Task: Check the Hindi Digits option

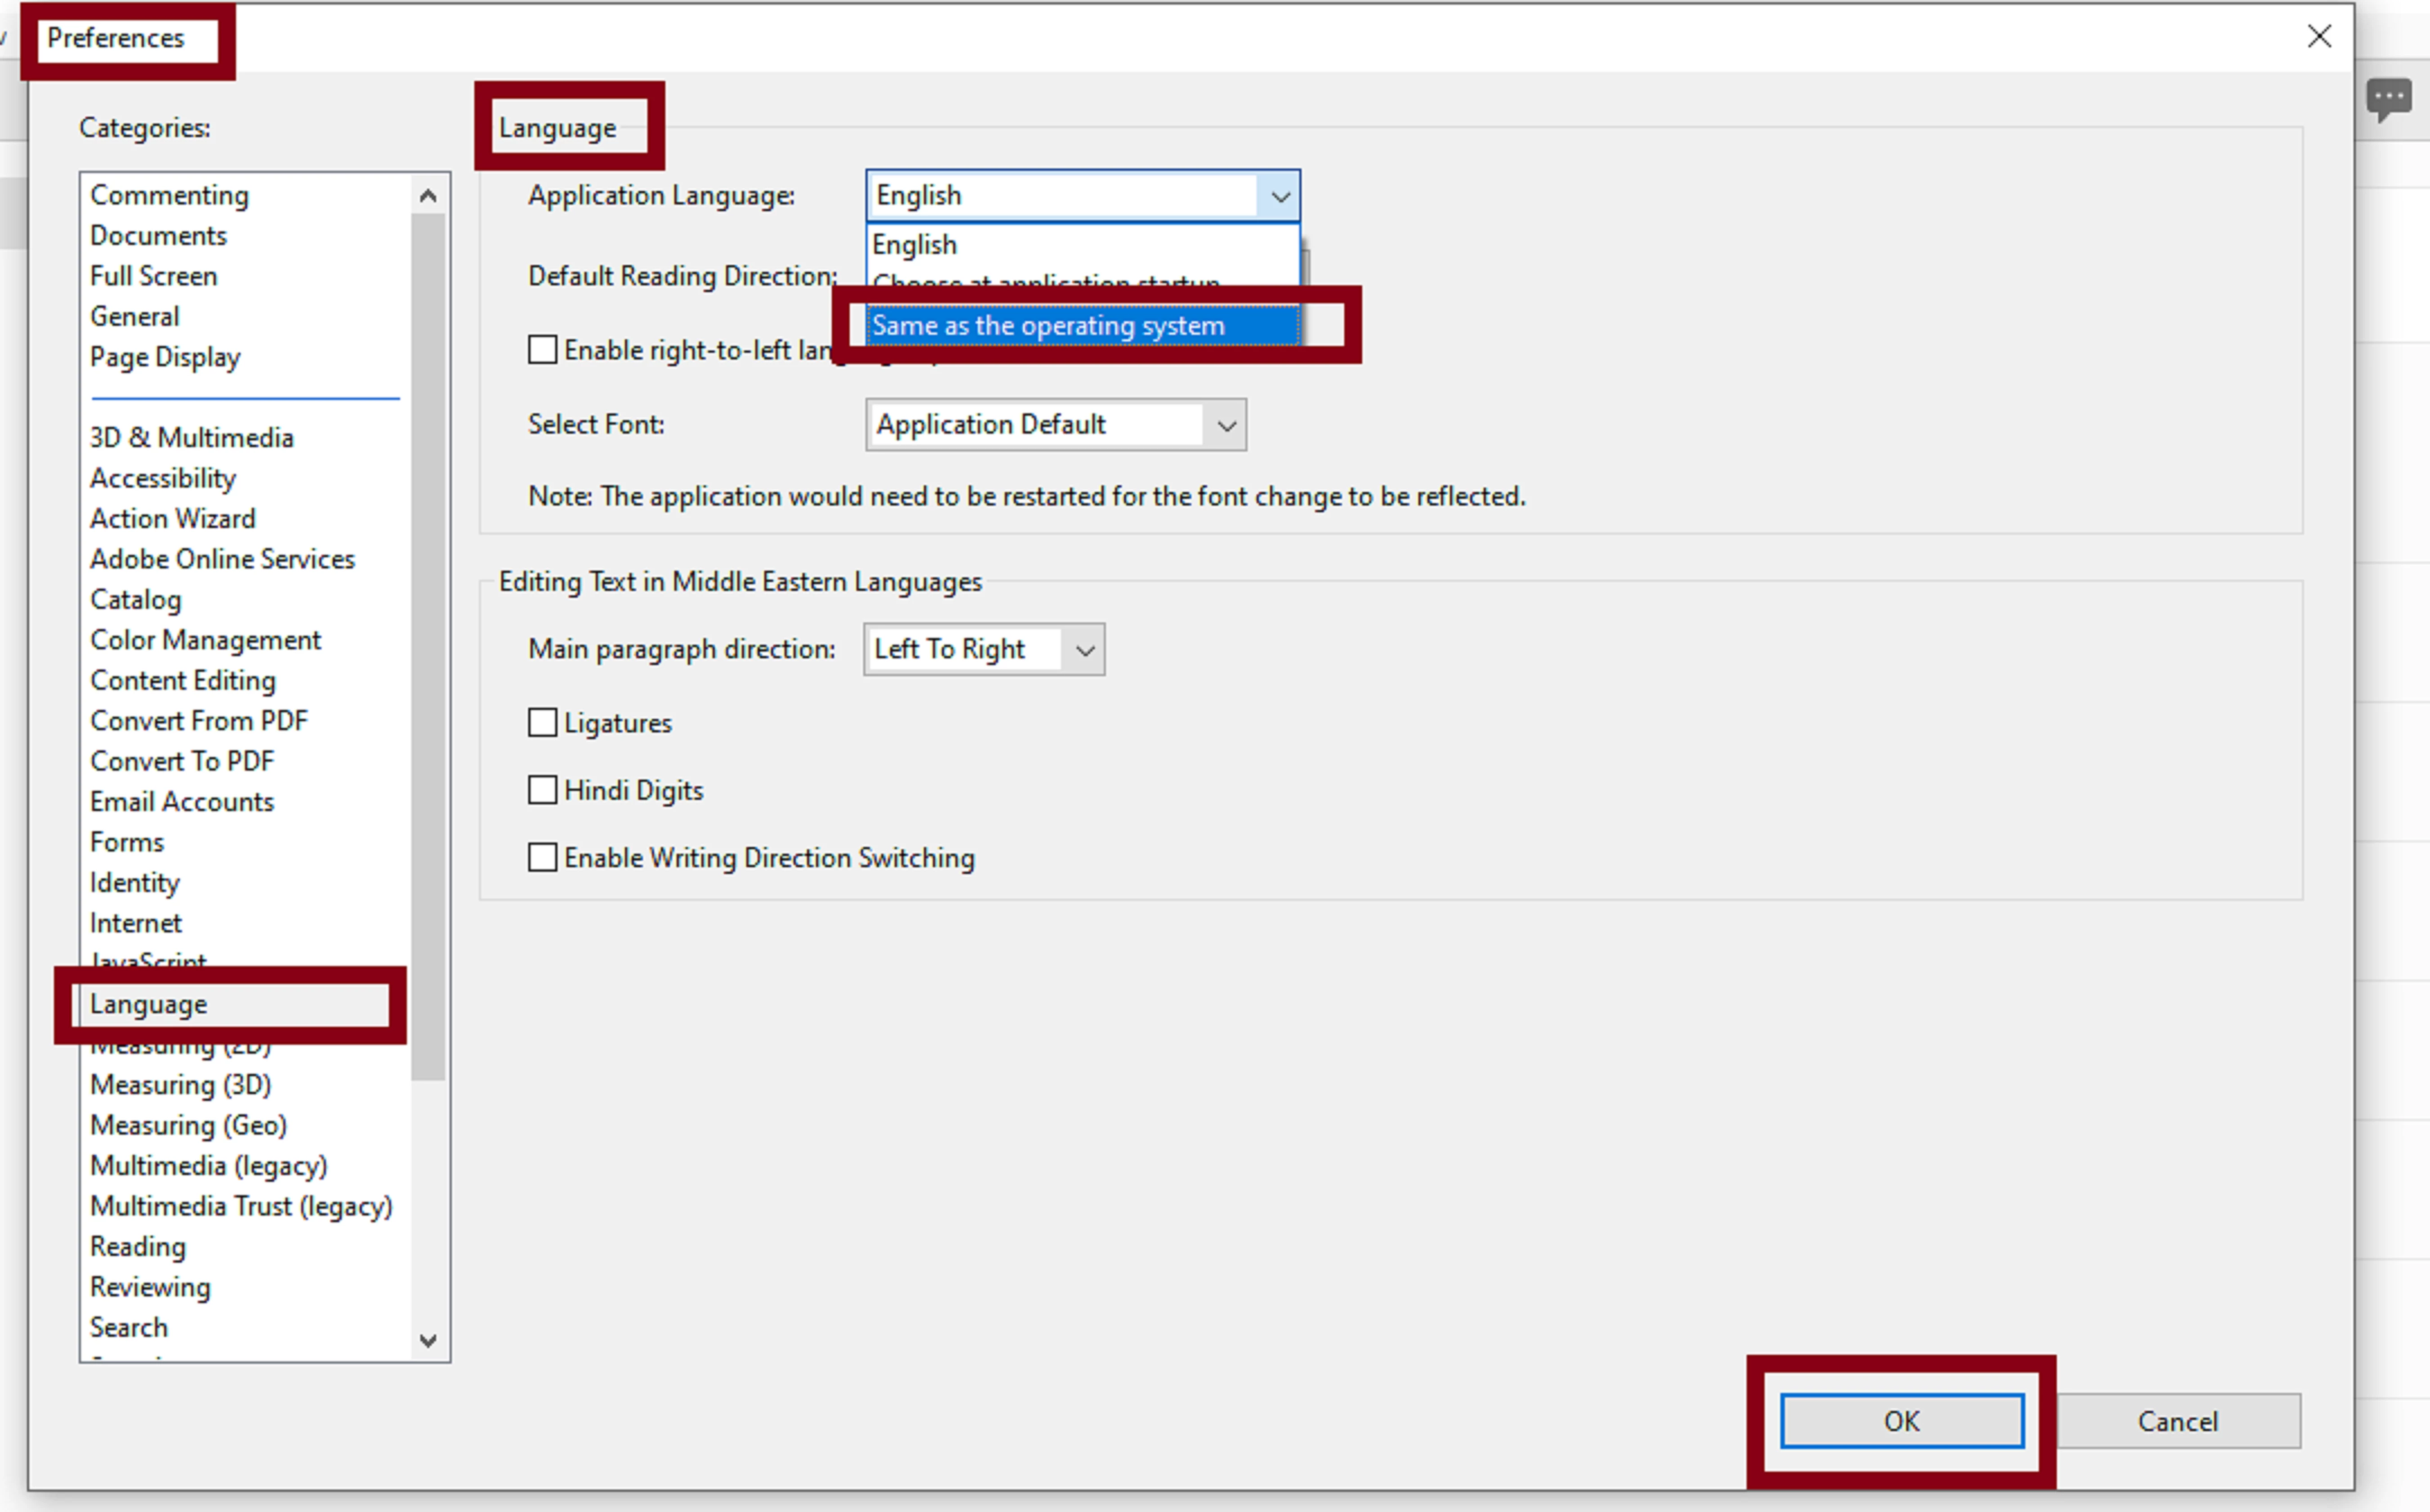Action: [x=542, y=790]
